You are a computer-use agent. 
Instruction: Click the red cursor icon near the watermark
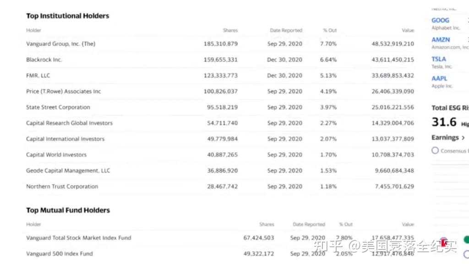click(444, 242)
